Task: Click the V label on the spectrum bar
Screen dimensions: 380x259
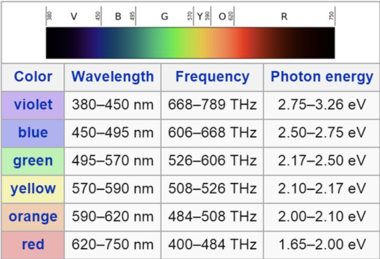Action: (x=74, y=16)
